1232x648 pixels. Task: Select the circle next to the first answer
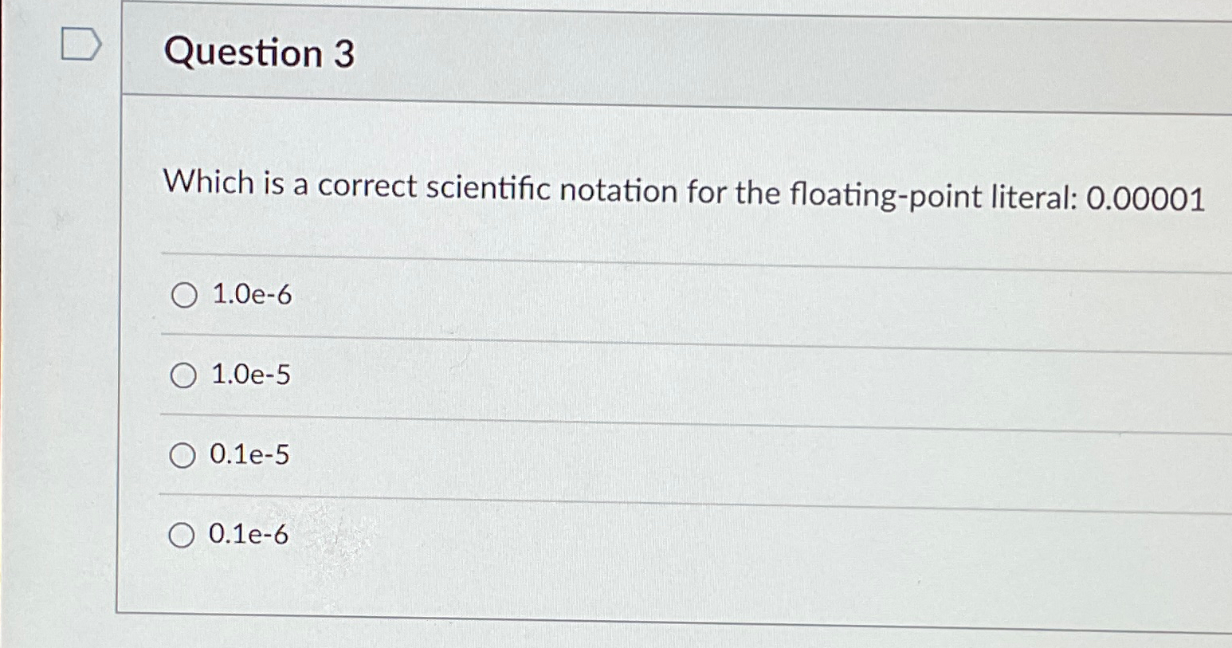183,295
